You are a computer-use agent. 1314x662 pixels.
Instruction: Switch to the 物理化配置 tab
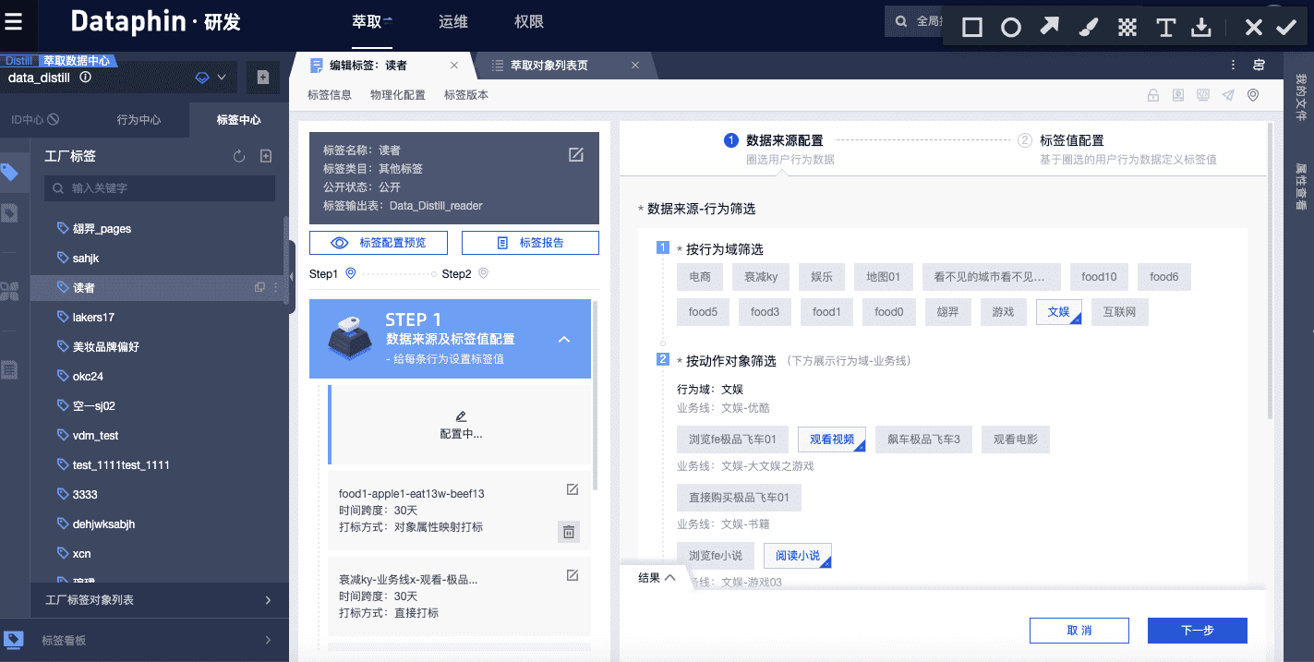pyautogui.click(x=397, y=94)
